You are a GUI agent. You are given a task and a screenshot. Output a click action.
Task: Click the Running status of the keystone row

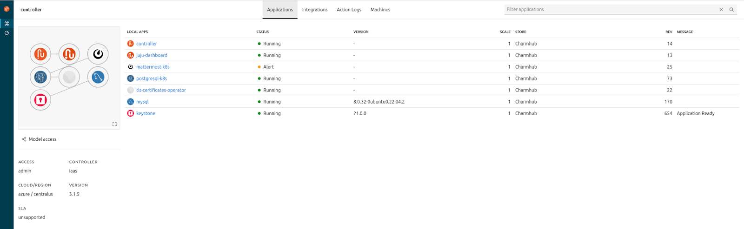pyautogui.click(x=269, y=113)
